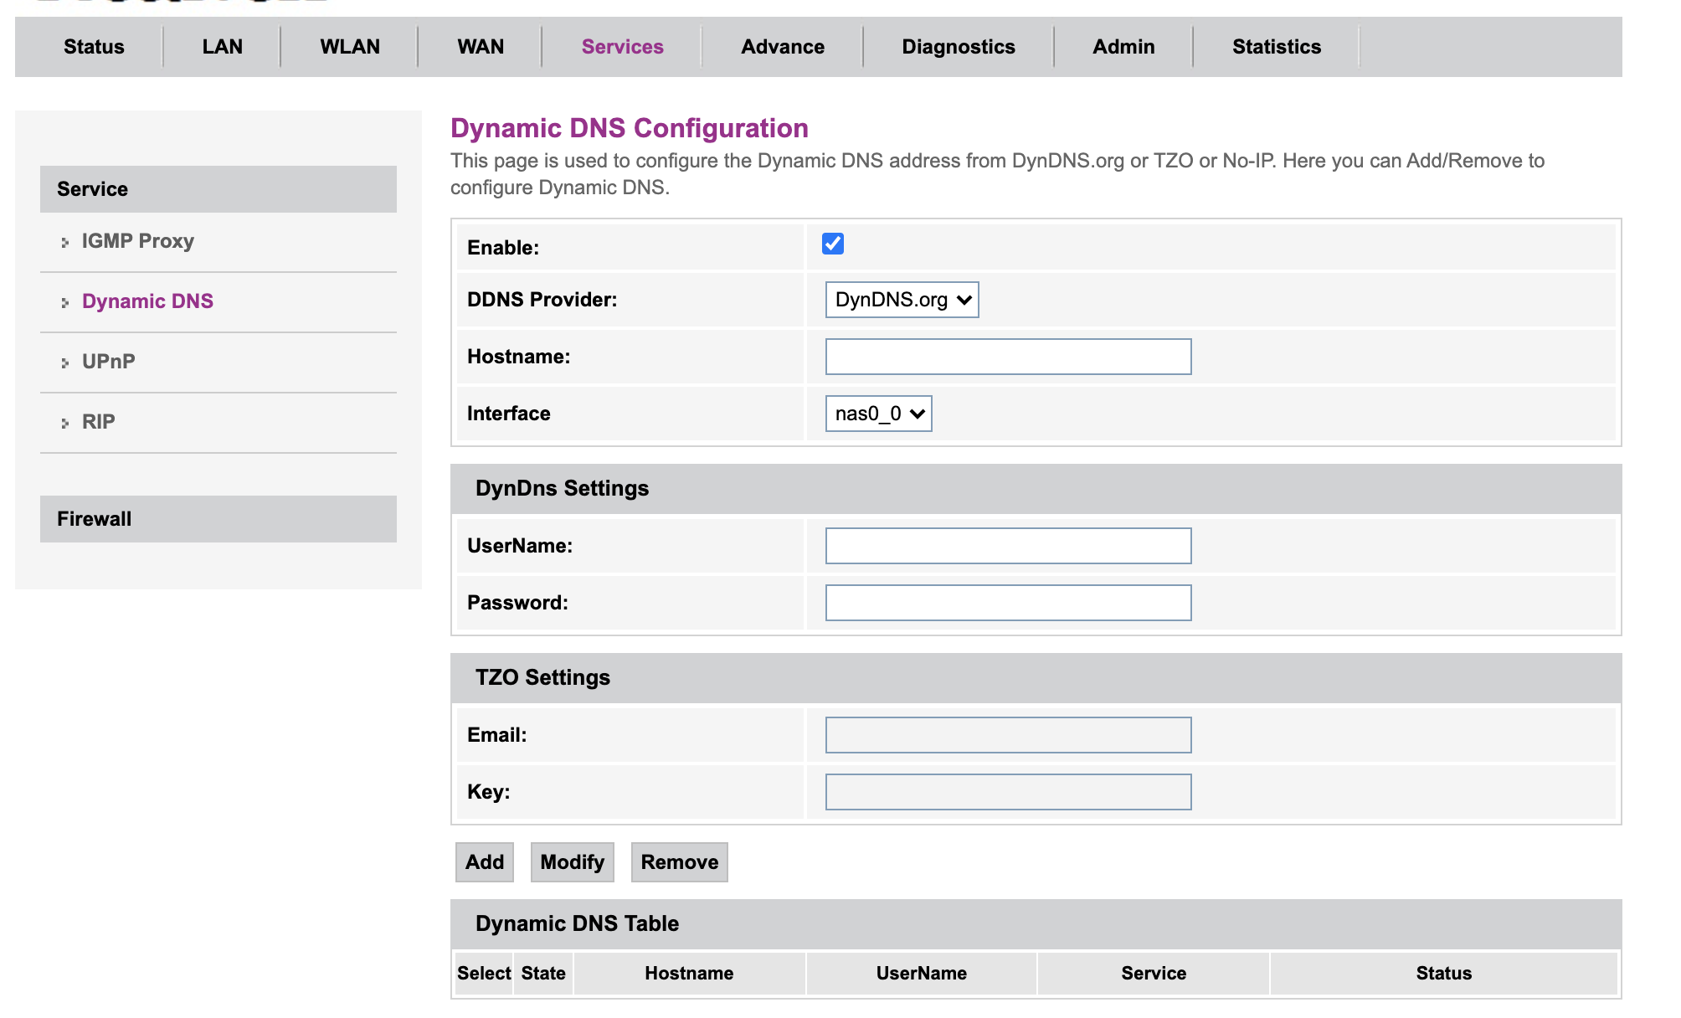Click the Modify button
Screen dimensions: 1681x1018
572,862
